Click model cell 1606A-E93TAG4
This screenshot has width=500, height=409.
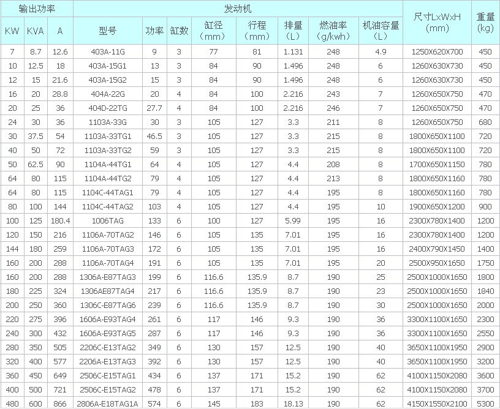(x=108, y=319)
